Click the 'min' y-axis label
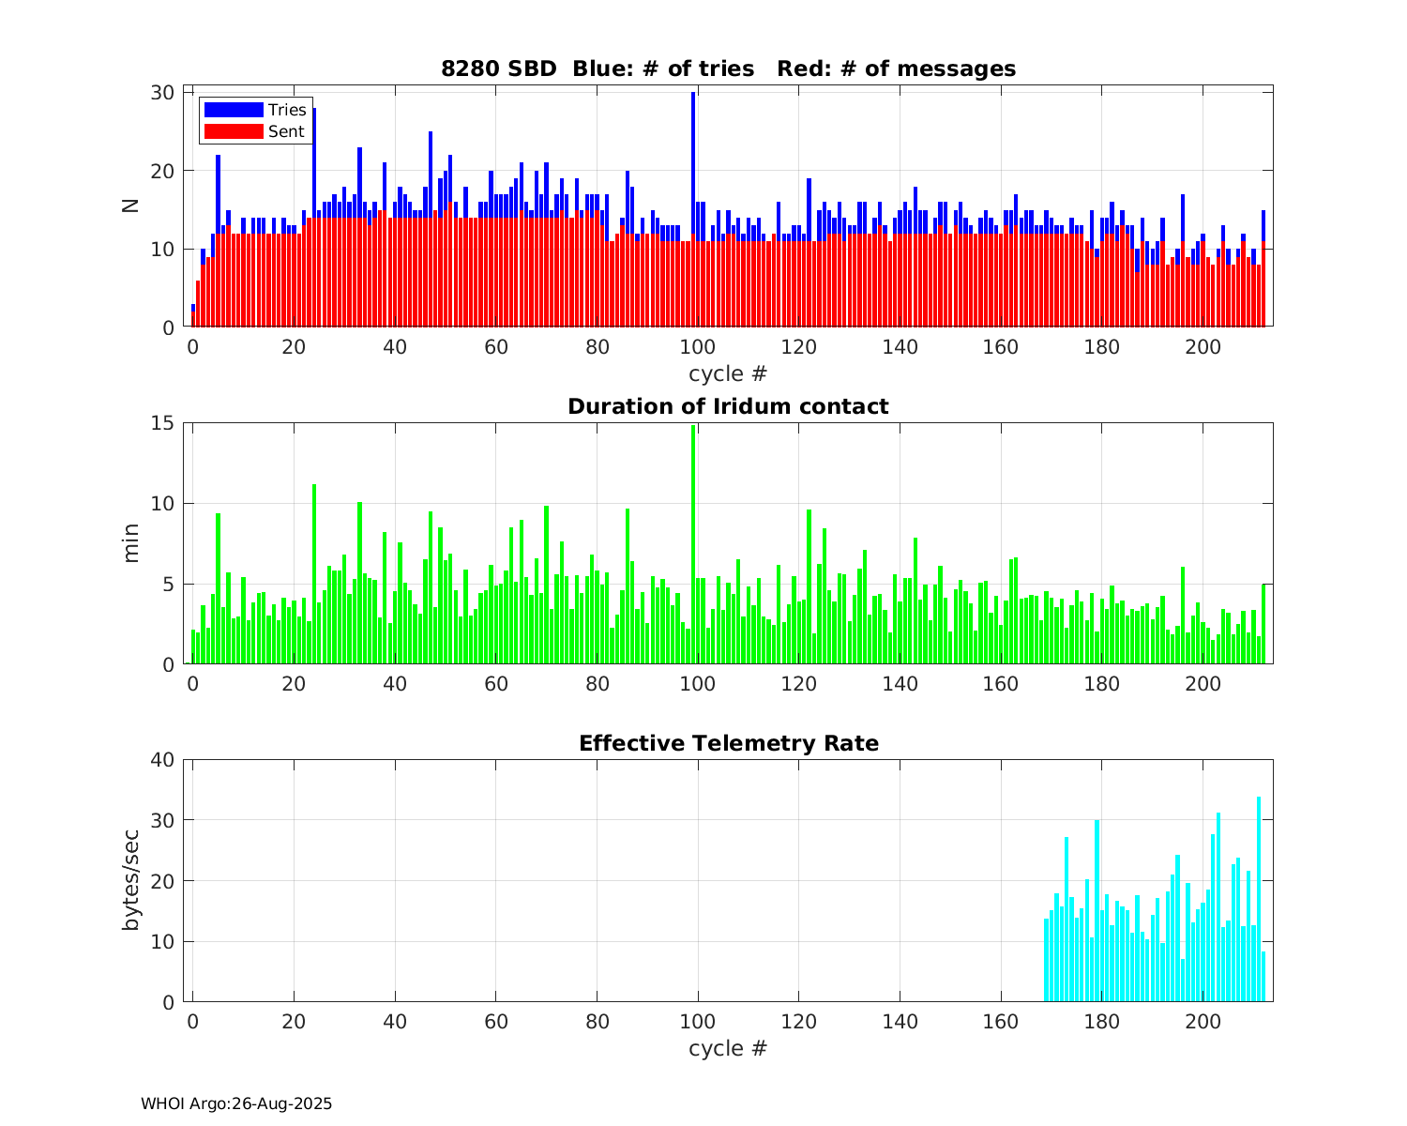Screen dimensions: 1407x1126 point(130,543)
